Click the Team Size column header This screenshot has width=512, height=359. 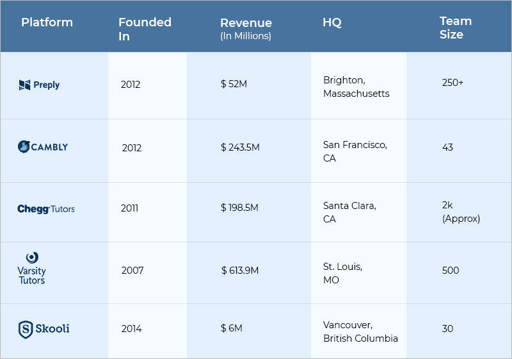456,28
